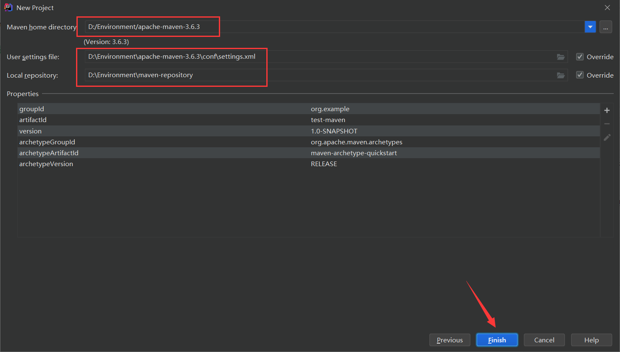Click into User settings file path field
The image size is (620, 352).
coord(326,57)
